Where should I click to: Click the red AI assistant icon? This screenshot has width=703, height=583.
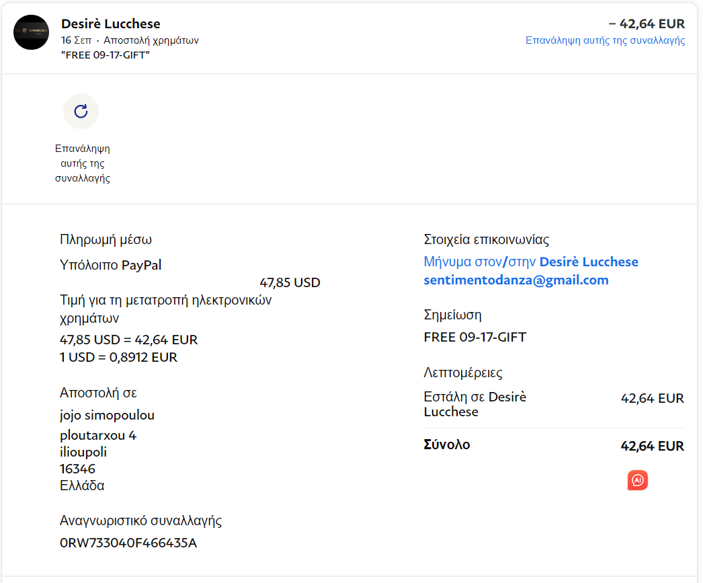click(x=637, y=480)
